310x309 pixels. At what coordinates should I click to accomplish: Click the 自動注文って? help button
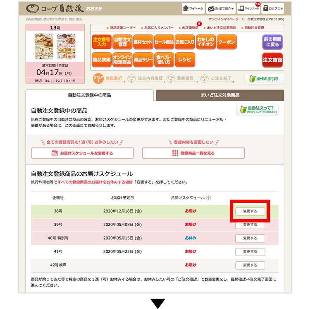click(257, 110)
